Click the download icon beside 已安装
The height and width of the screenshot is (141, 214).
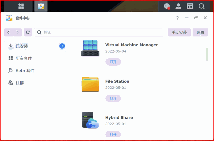tap(11, 46)
